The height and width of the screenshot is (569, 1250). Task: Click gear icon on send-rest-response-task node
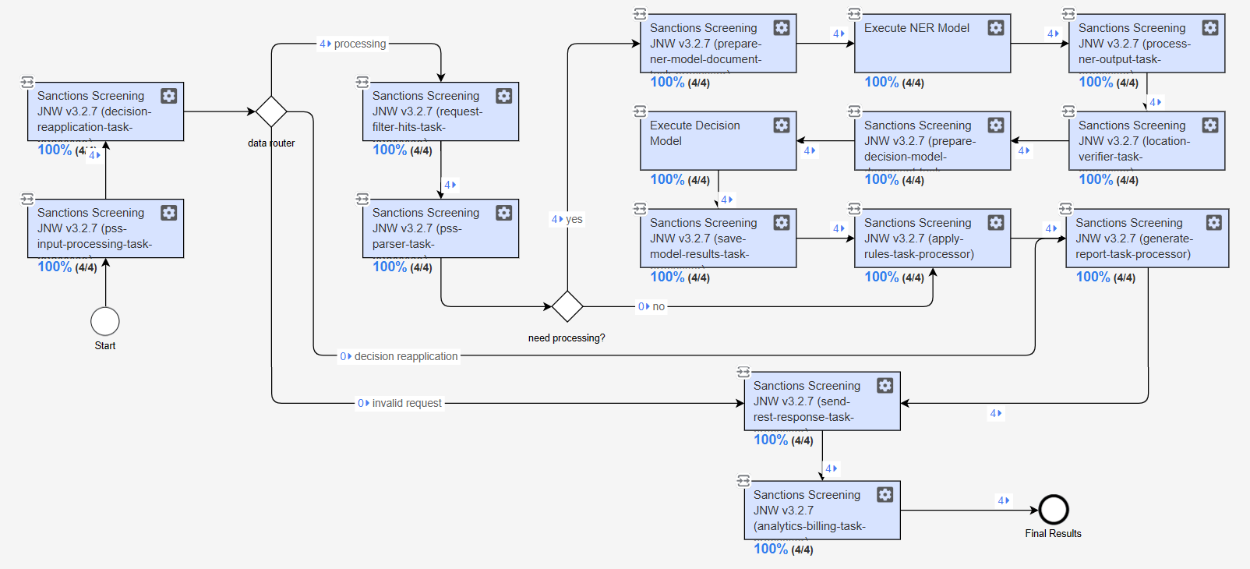pyautogui.click(x=885, y=386)
